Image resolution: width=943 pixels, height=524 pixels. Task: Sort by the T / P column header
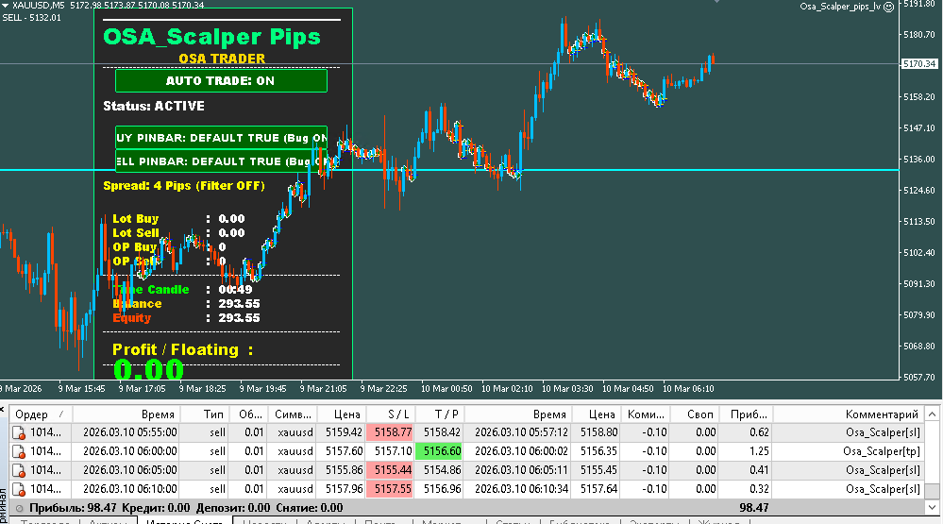point(440,414)
